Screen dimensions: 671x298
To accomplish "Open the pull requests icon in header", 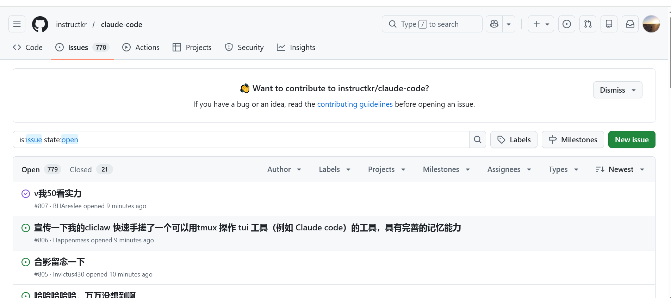I will [588, 24].
